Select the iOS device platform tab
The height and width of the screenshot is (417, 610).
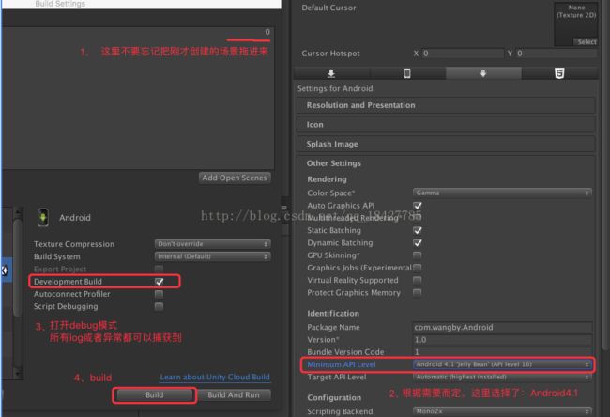(407, 73)
